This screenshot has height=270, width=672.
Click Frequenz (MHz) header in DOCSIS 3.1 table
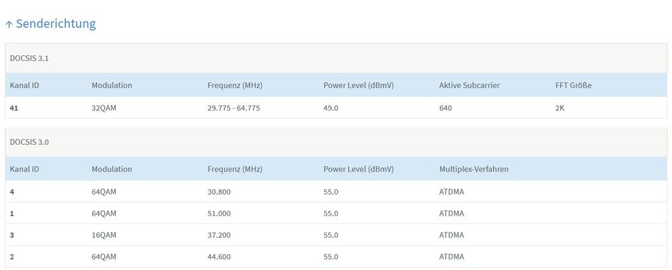coord(235,85)
